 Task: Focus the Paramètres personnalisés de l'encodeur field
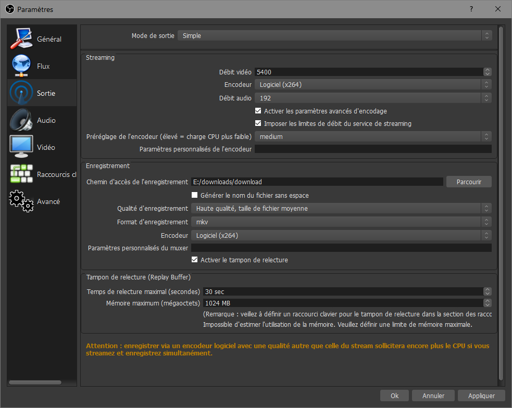[373, 149]
